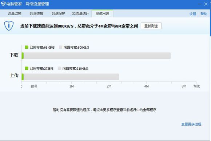This screenshot has width=211, height=141.
Task: Switch to the 流量监控 tab
Action: pyautogui.click(x=15, y=13)
